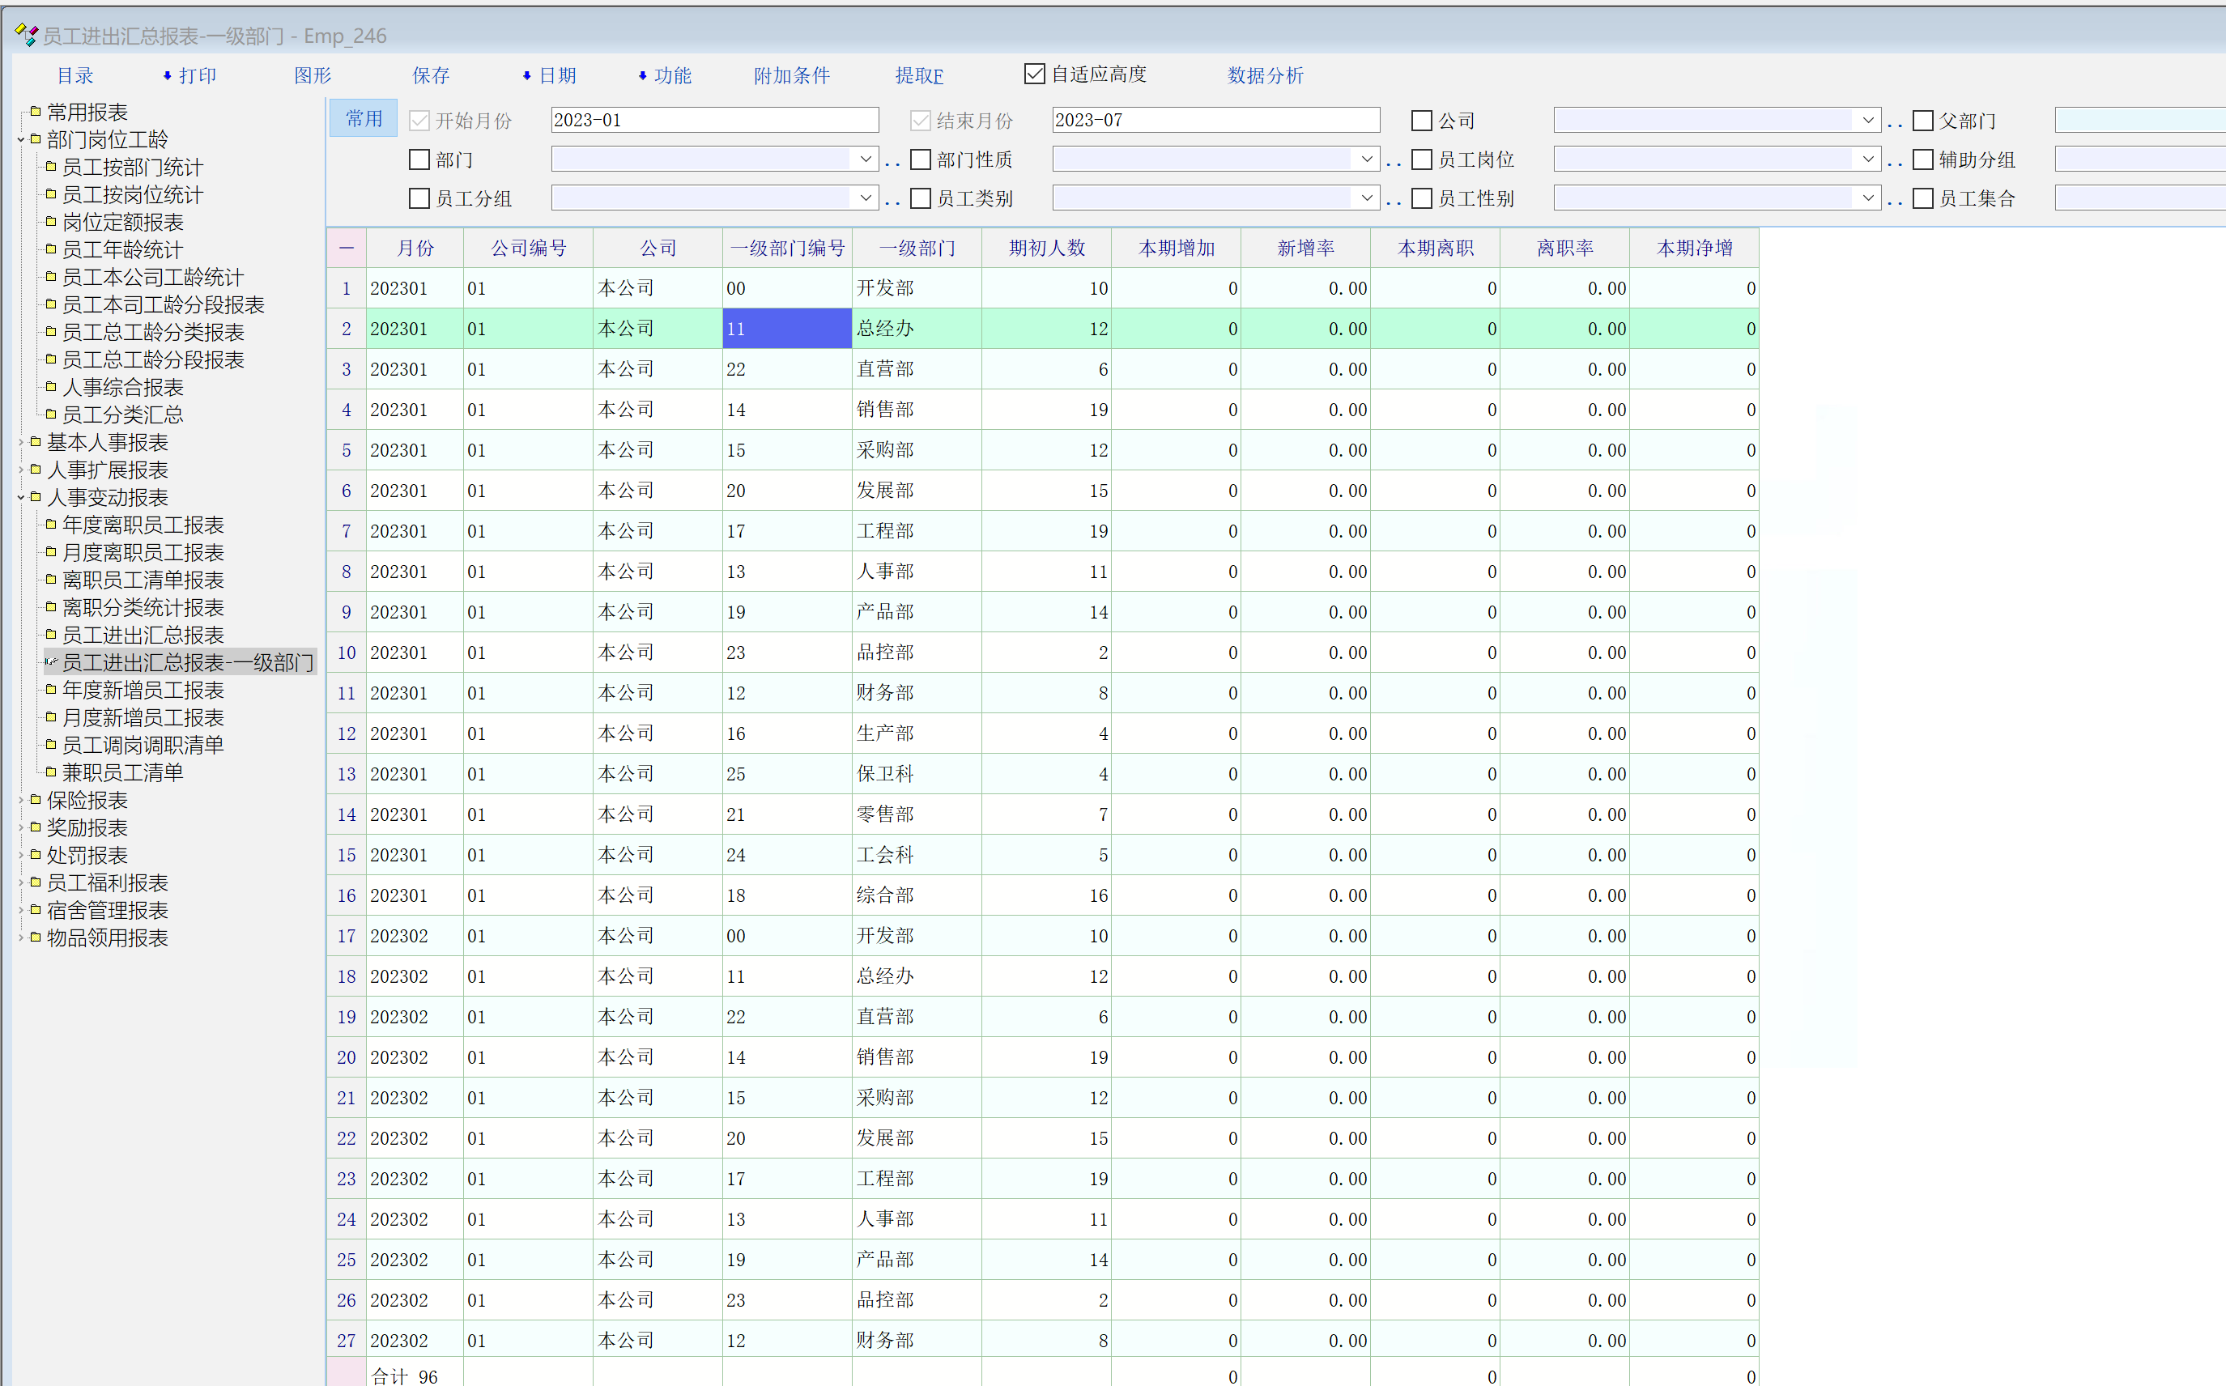The height and width of the screenshot is (1386, 2226).
Task: Click folder icon beside 保险报表
Action: (36, 800)
